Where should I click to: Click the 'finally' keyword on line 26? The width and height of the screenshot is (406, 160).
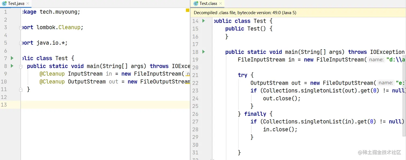255,114
